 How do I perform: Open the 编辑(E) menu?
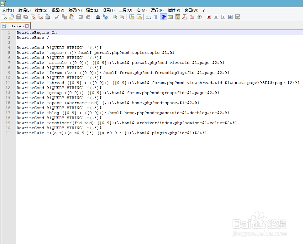click(24, 10)
